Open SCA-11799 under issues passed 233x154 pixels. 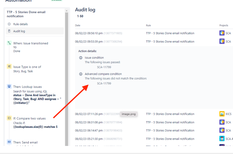pos(104,67)
